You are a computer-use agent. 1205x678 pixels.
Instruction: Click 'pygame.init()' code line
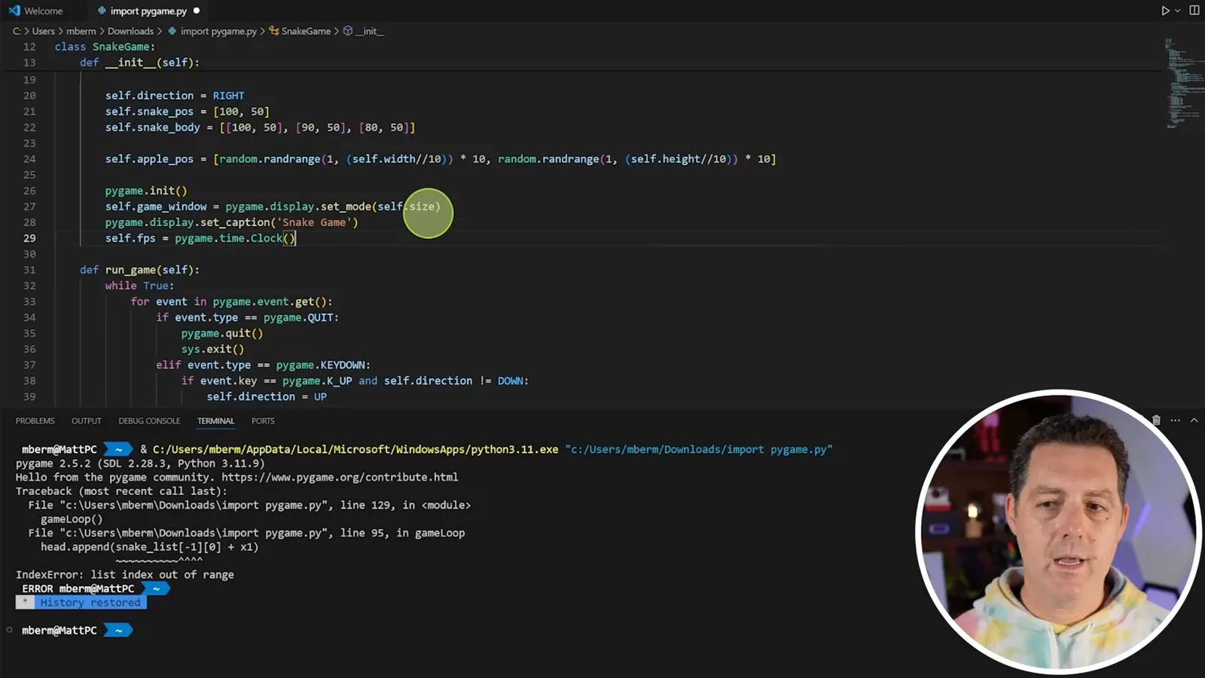tap(146, 191)
